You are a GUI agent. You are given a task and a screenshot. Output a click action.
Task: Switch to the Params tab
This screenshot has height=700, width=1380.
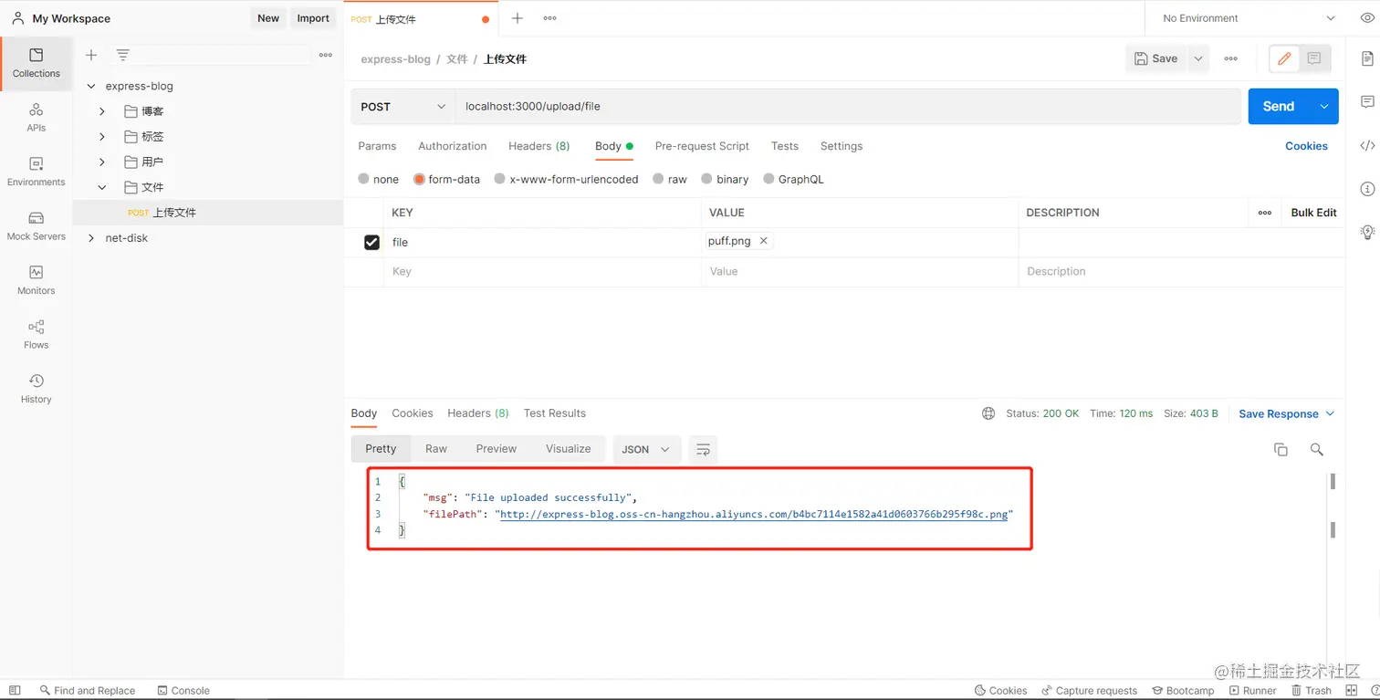click(x=377, y=146)
